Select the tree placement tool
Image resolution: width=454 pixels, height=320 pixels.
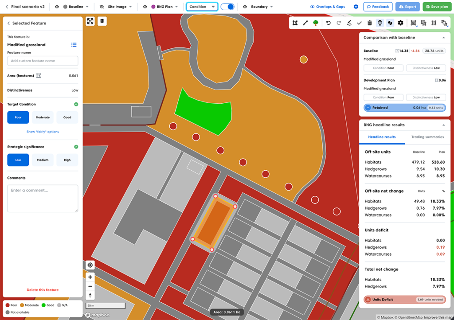316,23
